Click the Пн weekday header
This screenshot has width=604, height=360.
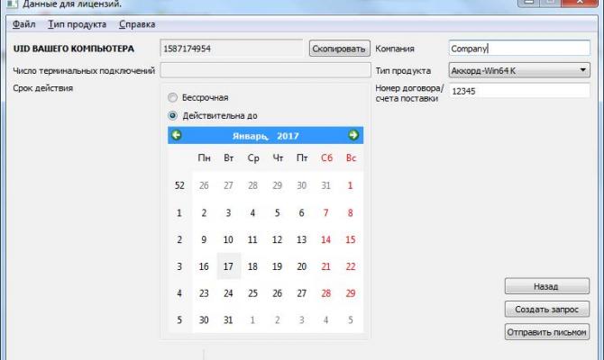tap(204, 157)
